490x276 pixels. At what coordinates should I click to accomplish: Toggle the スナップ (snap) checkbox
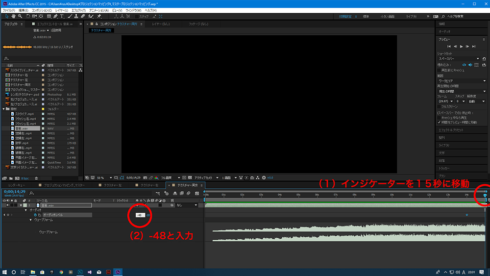pos(137,16)
